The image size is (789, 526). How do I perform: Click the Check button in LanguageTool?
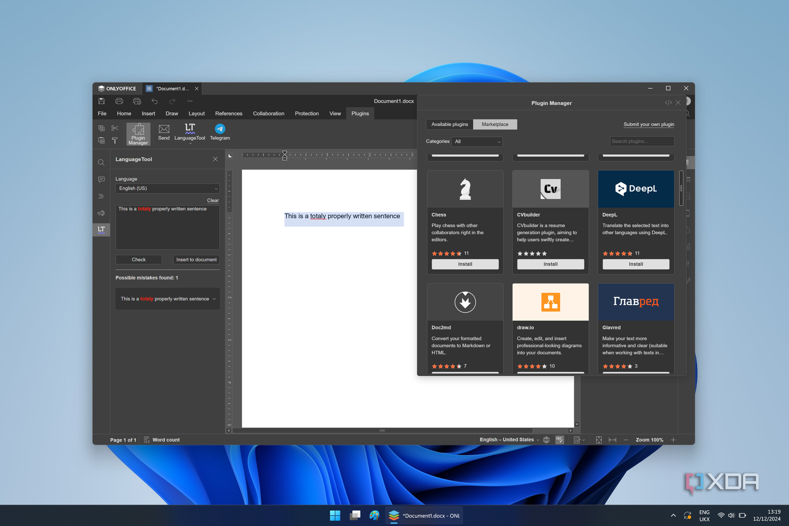click(139, 260)
